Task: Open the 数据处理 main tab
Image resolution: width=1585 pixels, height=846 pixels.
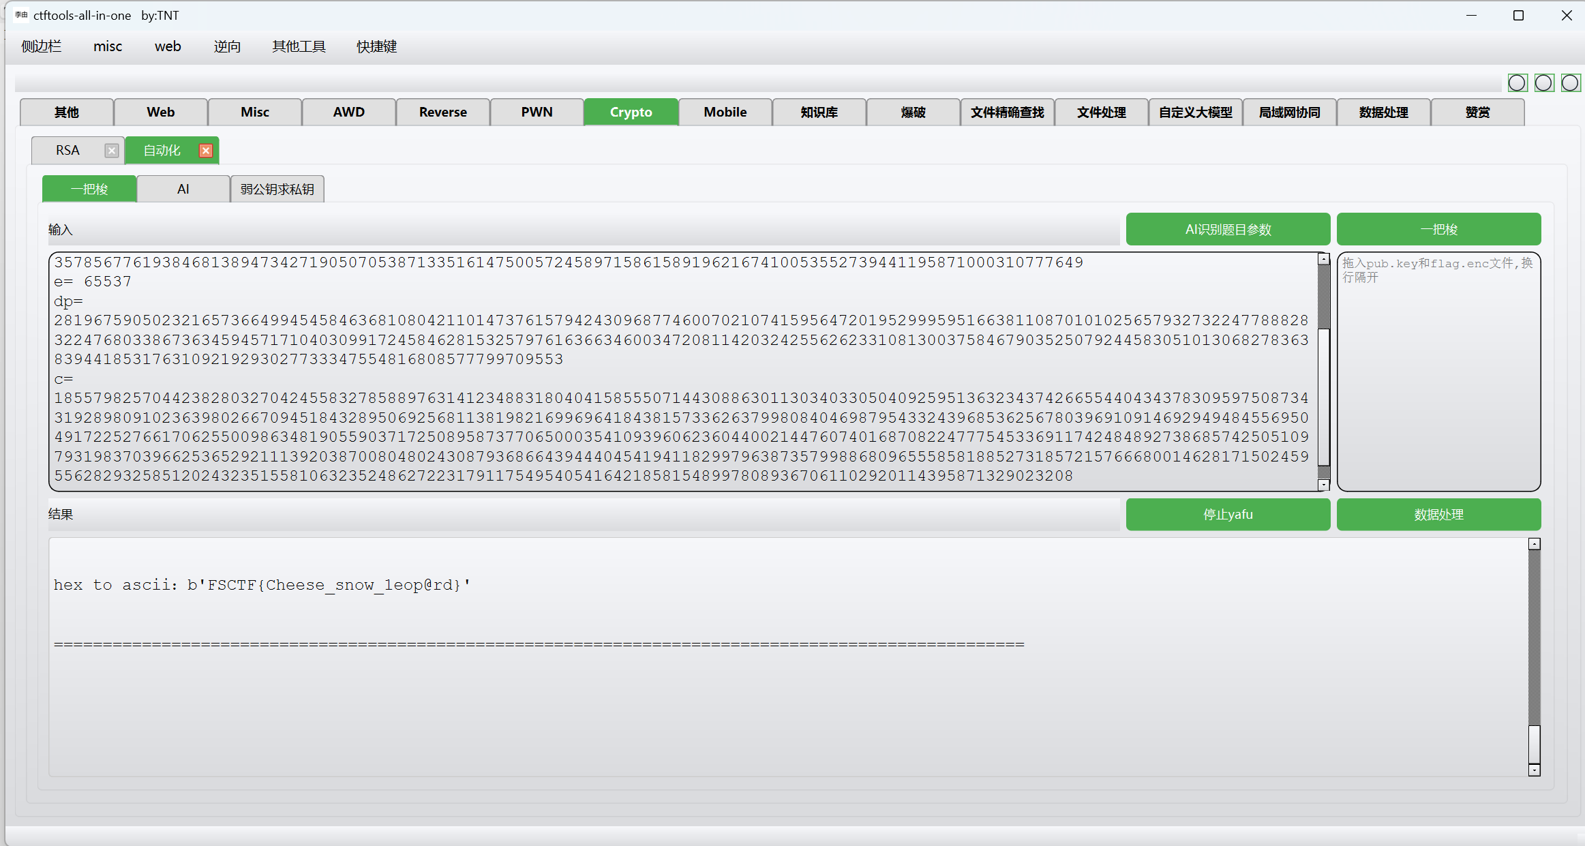Action: click(x=1384, y=112)
